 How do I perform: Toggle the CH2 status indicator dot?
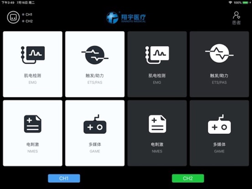(23, 21)
